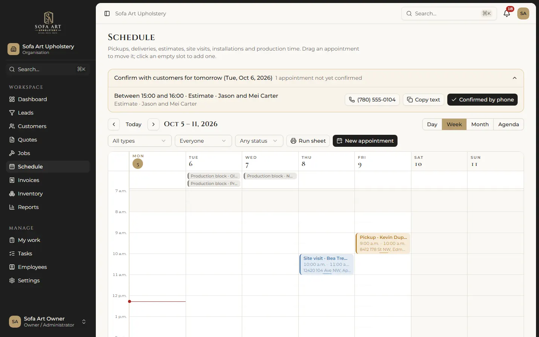
Task: Open the Employees page
Action: coord(48,267)
